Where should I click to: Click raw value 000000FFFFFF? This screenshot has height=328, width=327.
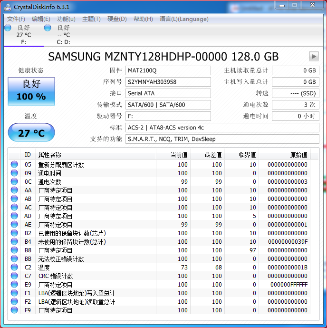coord(289,285)
